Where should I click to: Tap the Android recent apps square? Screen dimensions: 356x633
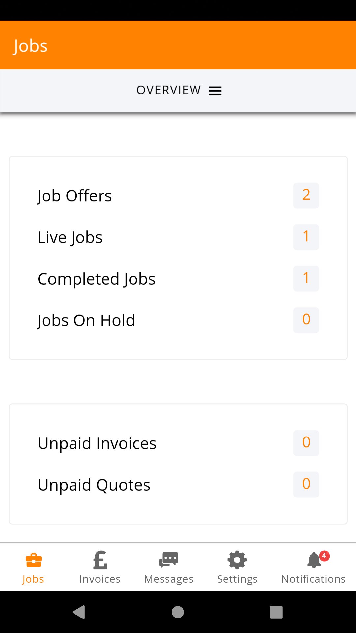(x=276, y=612)
